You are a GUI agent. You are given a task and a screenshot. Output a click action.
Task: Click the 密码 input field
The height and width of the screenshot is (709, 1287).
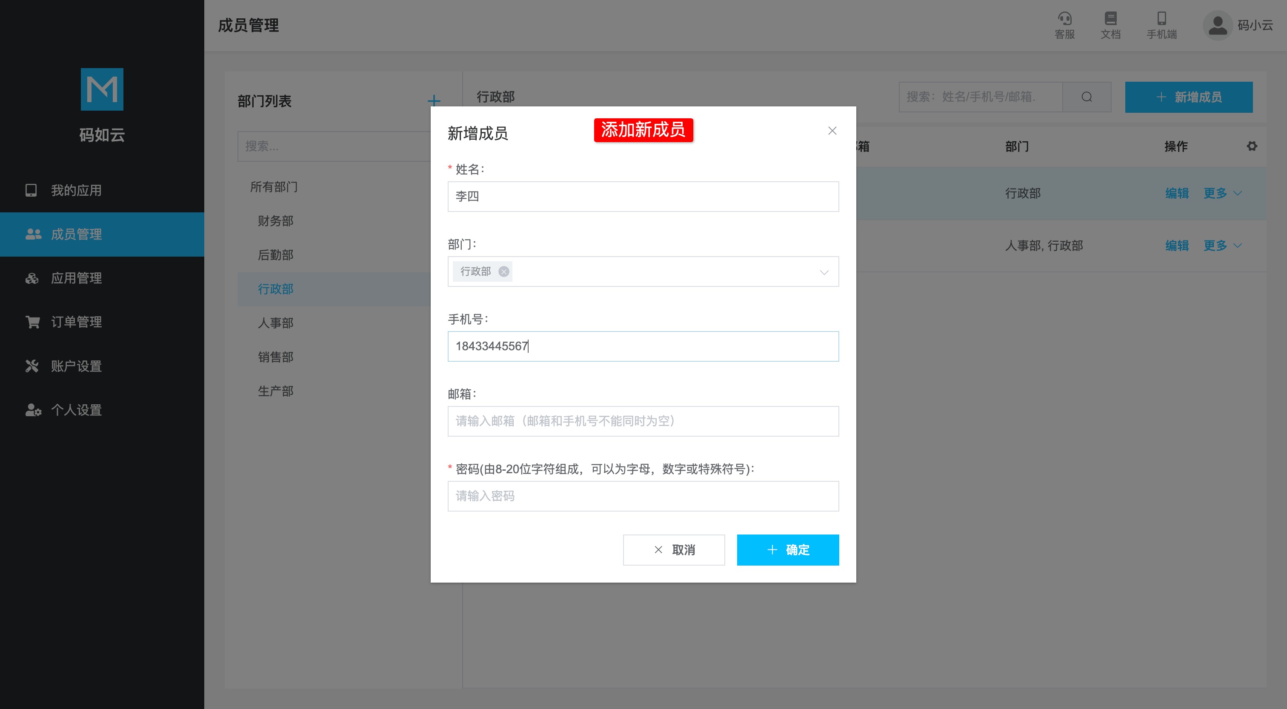643,496
